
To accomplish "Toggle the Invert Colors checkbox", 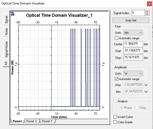I will click(115, 117).
